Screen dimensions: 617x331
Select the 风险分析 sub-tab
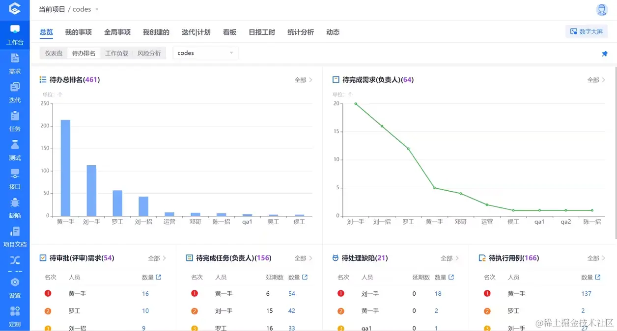149,53
